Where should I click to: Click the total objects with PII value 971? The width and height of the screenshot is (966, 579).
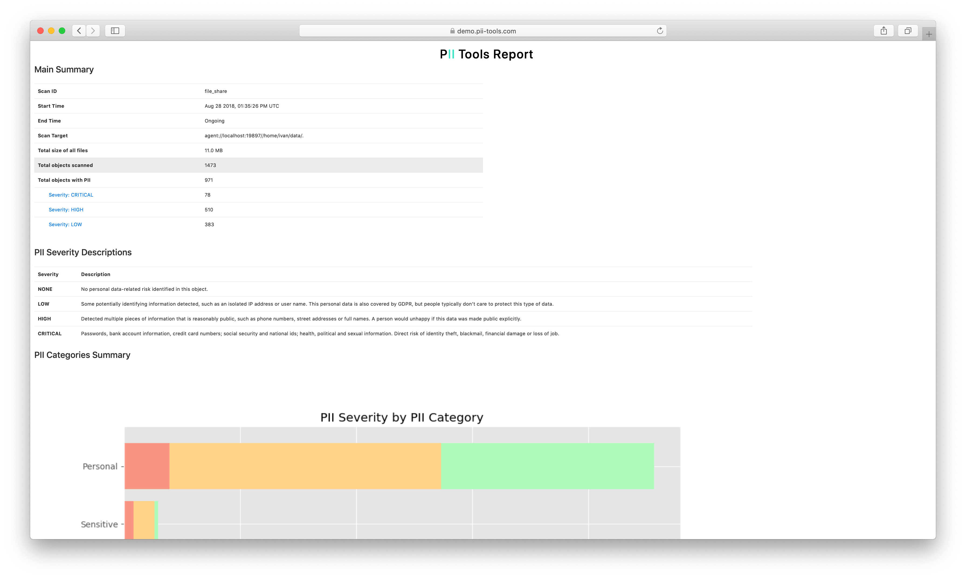209,180
